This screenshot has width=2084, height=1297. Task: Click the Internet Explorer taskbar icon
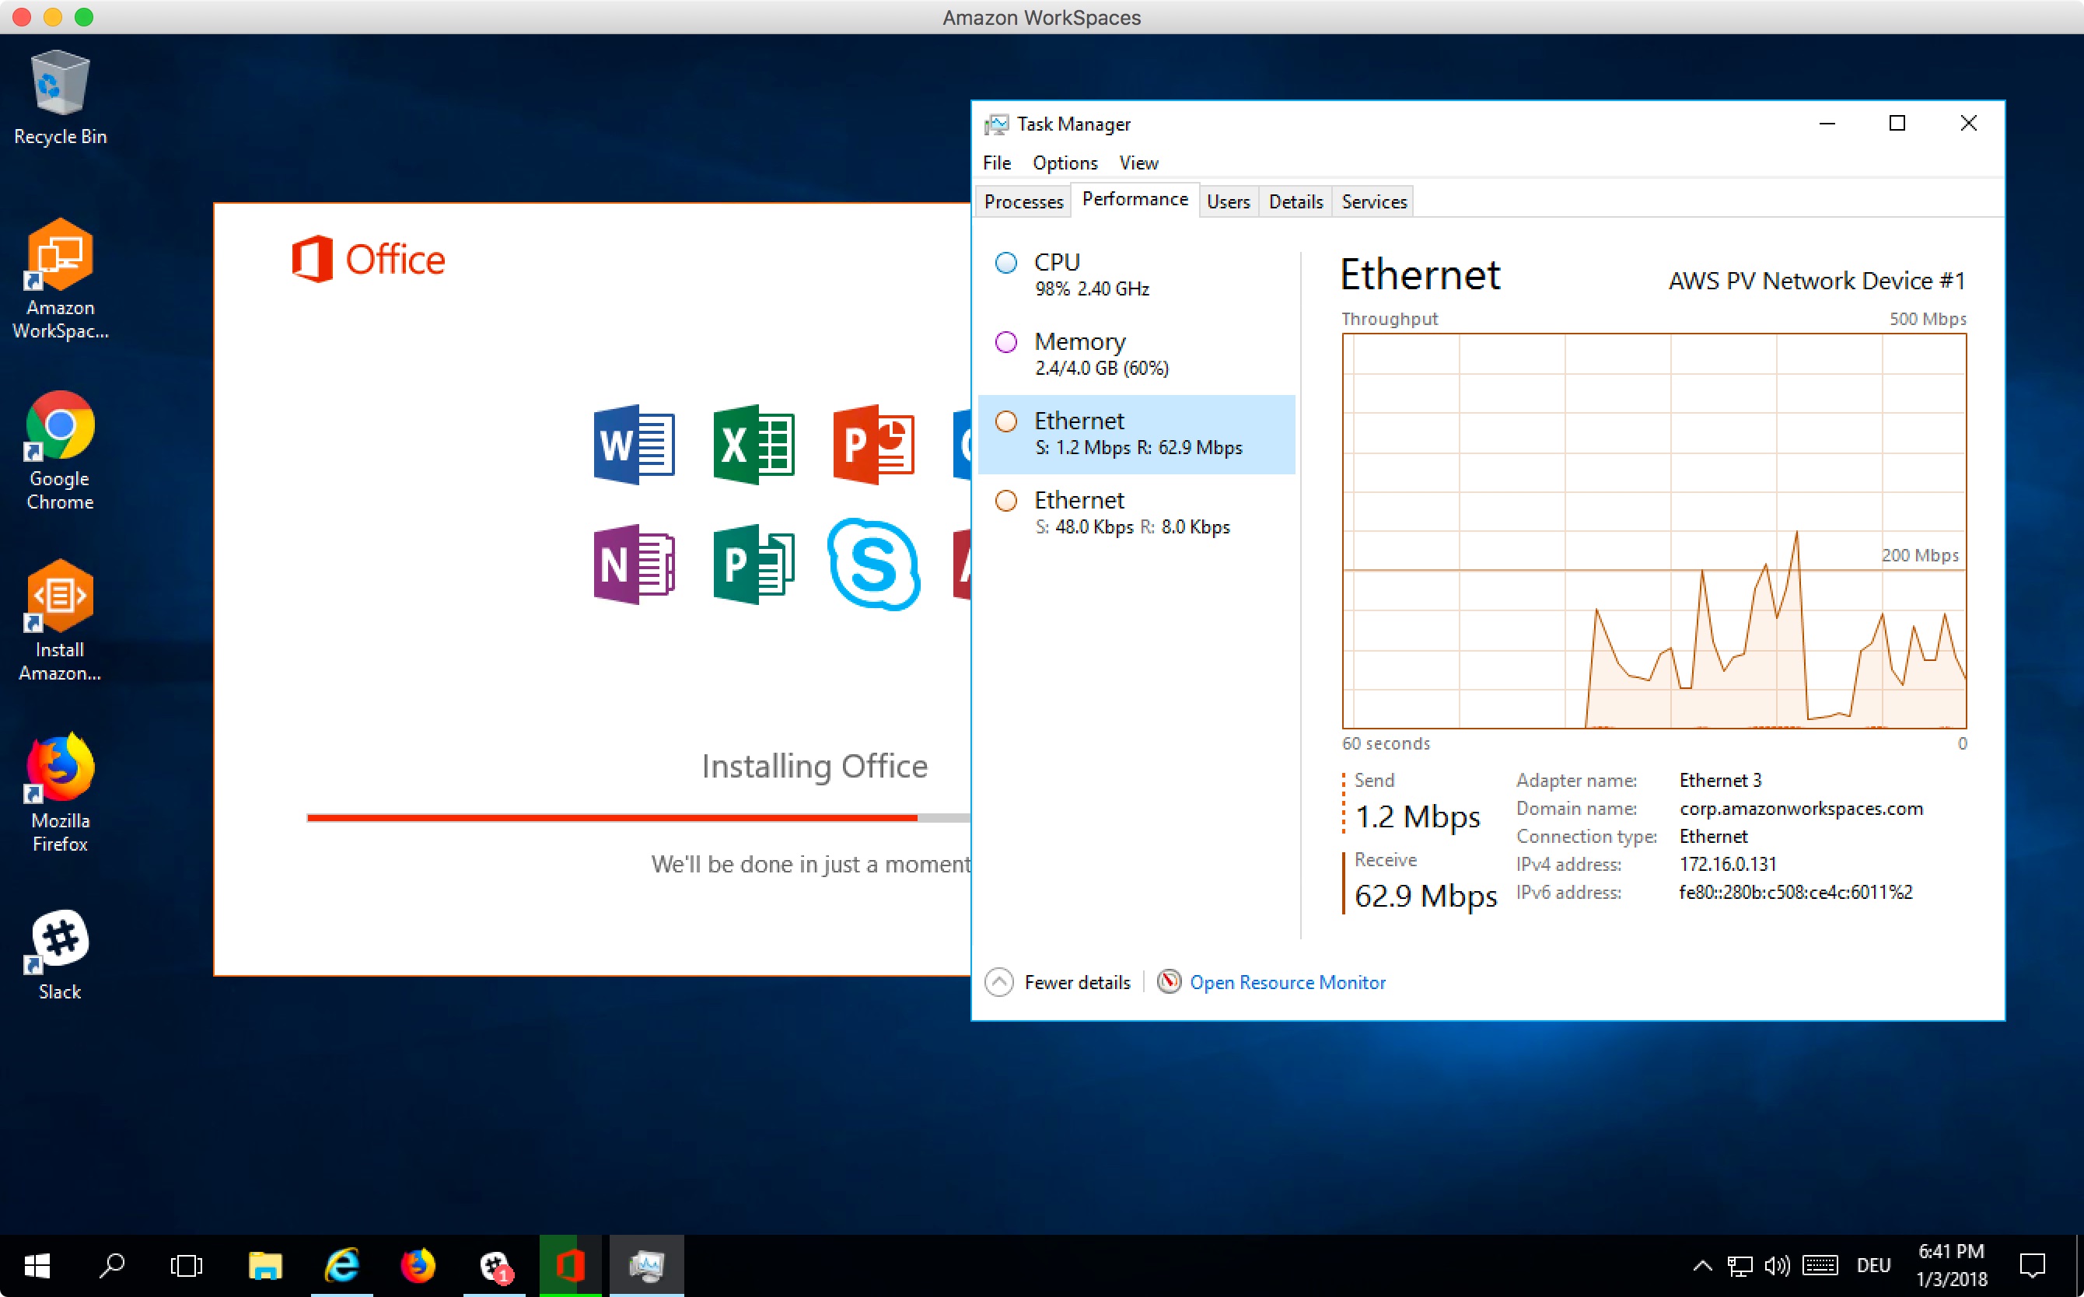coord(341,1265)
